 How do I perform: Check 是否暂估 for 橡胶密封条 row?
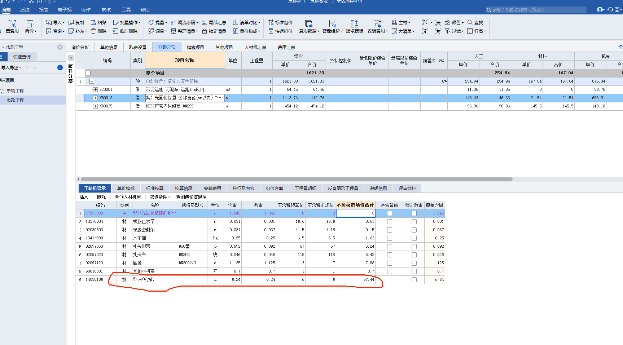pos(390,230)
